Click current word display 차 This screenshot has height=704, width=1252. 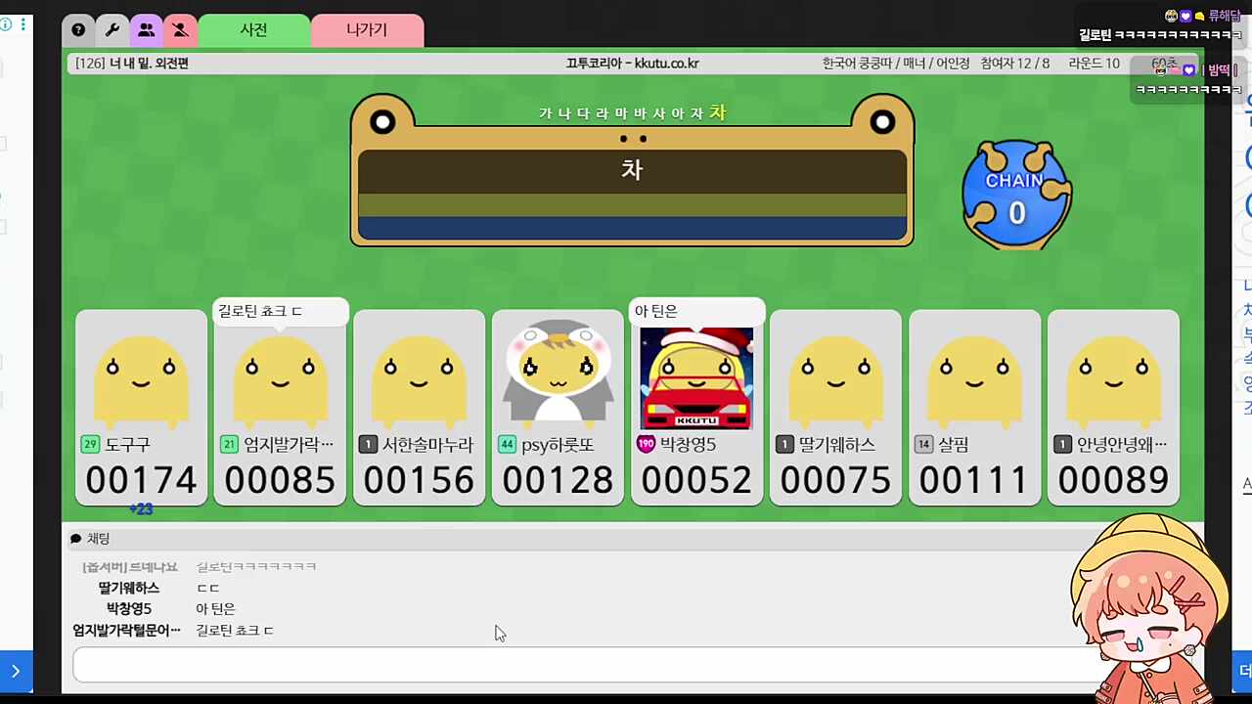coord(632,169)
